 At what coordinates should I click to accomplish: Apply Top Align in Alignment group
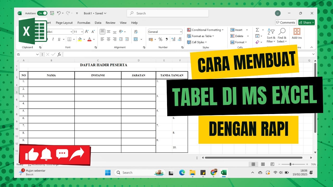click(103, 32)
